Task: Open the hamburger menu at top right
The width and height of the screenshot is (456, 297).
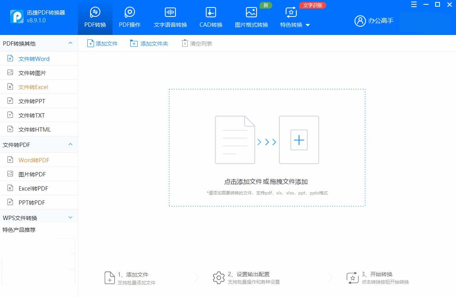Action: point(414,5)
